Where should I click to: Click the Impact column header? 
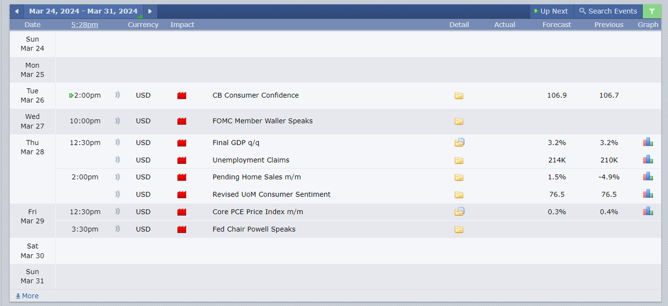[182, 24]
